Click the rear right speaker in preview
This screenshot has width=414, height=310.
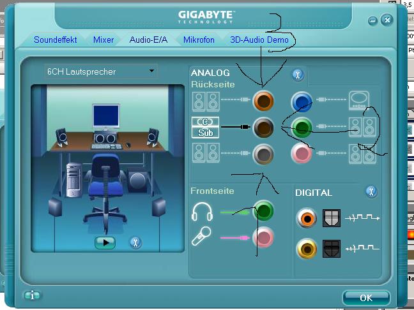pos(158,207)
